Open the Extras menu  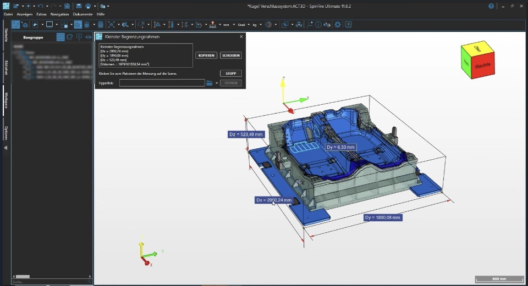point(41,14)
